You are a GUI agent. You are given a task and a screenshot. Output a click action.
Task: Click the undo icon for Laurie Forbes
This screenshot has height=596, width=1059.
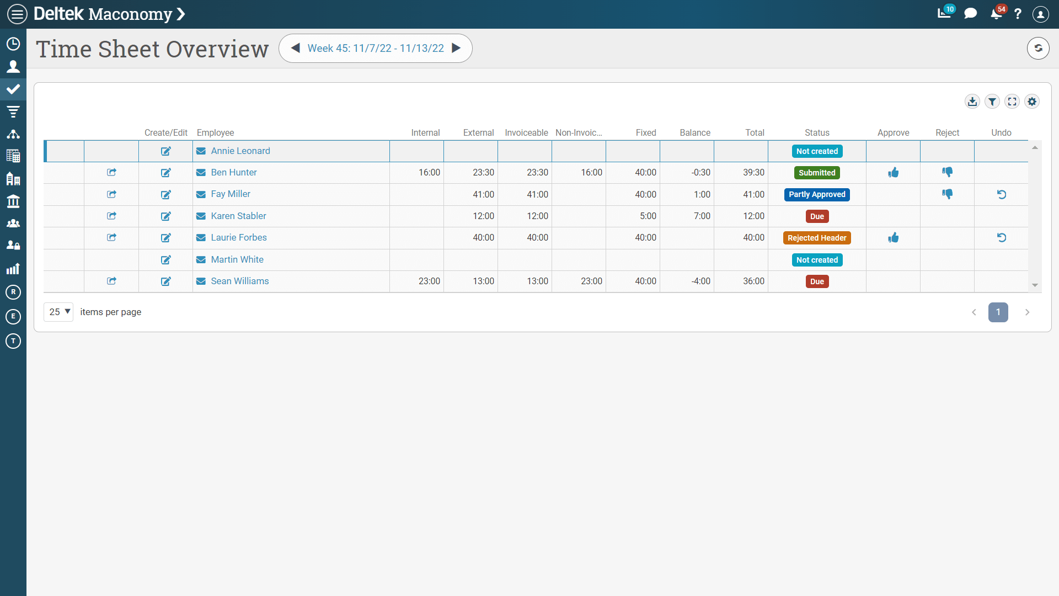click(x=1002, y=237)
